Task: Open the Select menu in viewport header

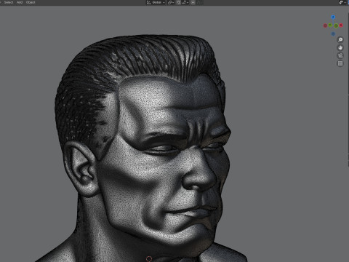Action: 9,2
